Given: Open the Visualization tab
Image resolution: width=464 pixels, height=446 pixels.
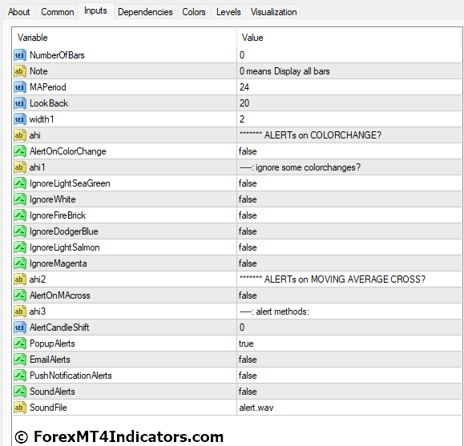Looking at the screenshot, I should [x=273, y=12].
